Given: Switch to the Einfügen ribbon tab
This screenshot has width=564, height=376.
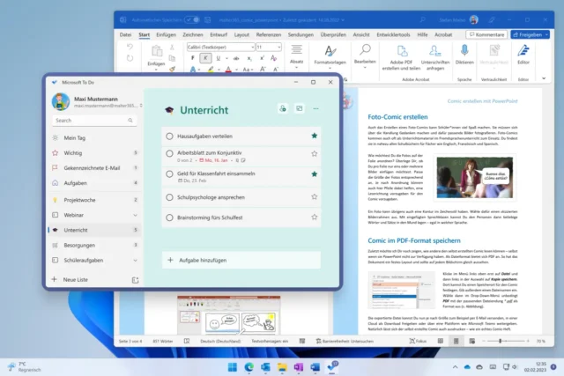Looking at the screenshot, I should (x=166, y=34).
